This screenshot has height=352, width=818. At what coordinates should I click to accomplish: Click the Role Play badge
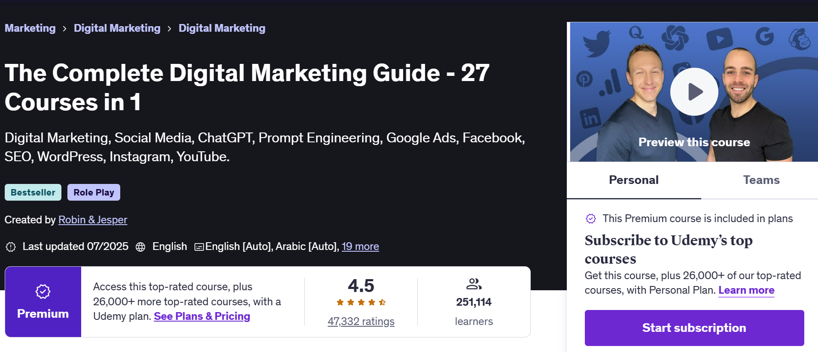pos(94,193)
